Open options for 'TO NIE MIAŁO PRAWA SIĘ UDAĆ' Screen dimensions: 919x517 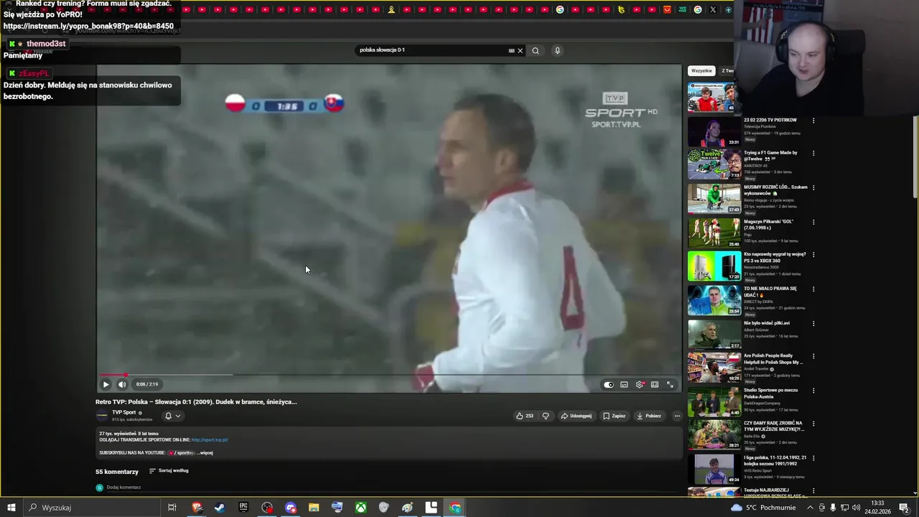(x=813, y=289)
